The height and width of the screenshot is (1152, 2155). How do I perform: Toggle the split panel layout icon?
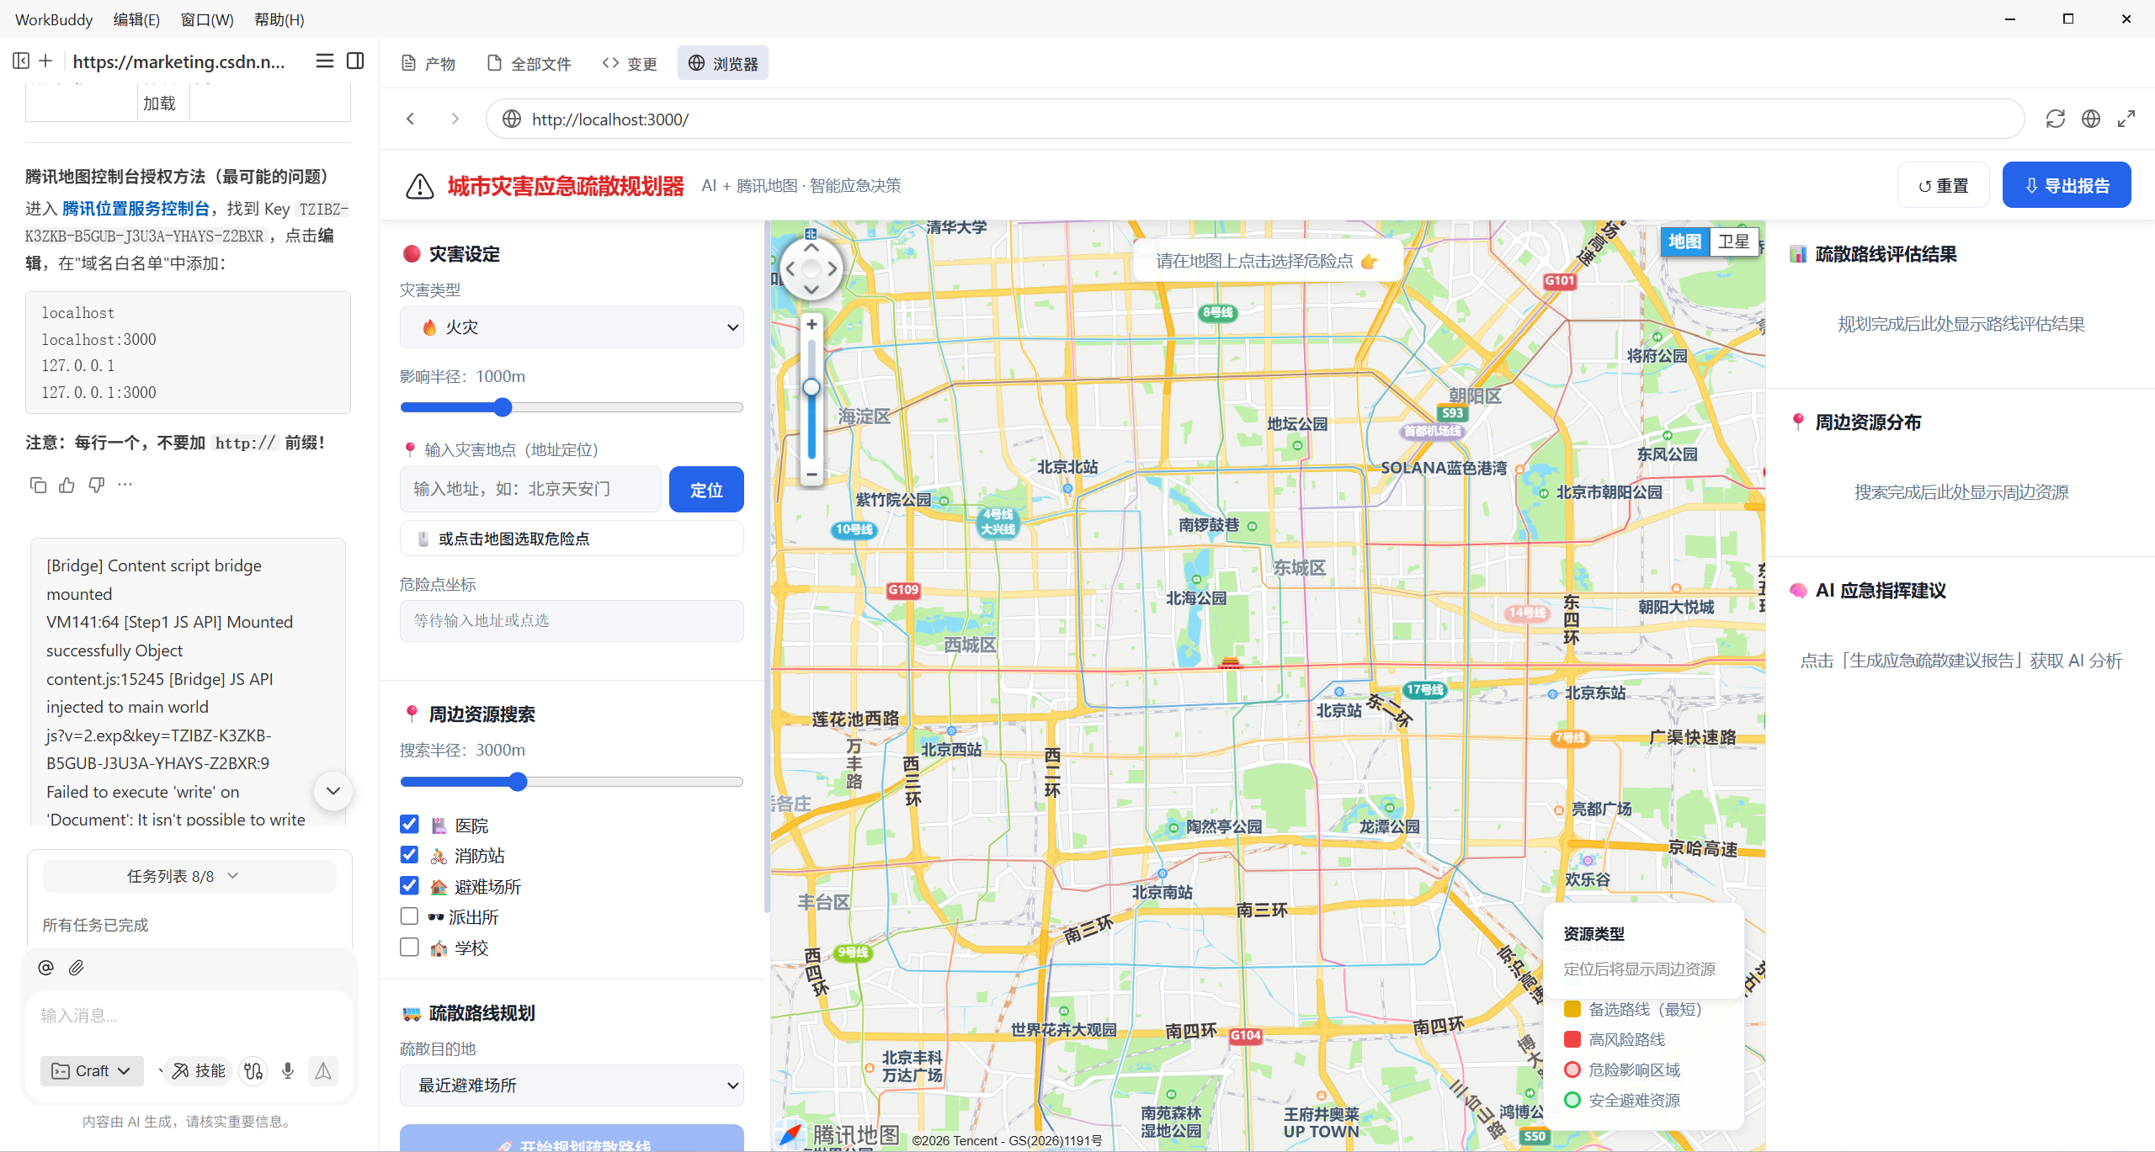coord(355,61)
